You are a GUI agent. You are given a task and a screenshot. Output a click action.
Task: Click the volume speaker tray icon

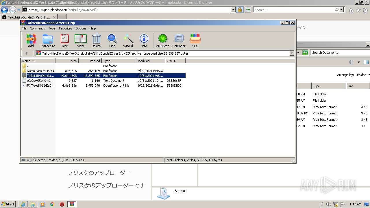tap(329, 204)
